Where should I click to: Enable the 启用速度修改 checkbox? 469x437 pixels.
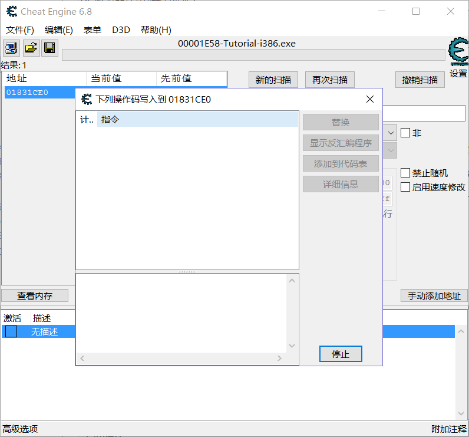pyautogui.click(x=405, y=187)
